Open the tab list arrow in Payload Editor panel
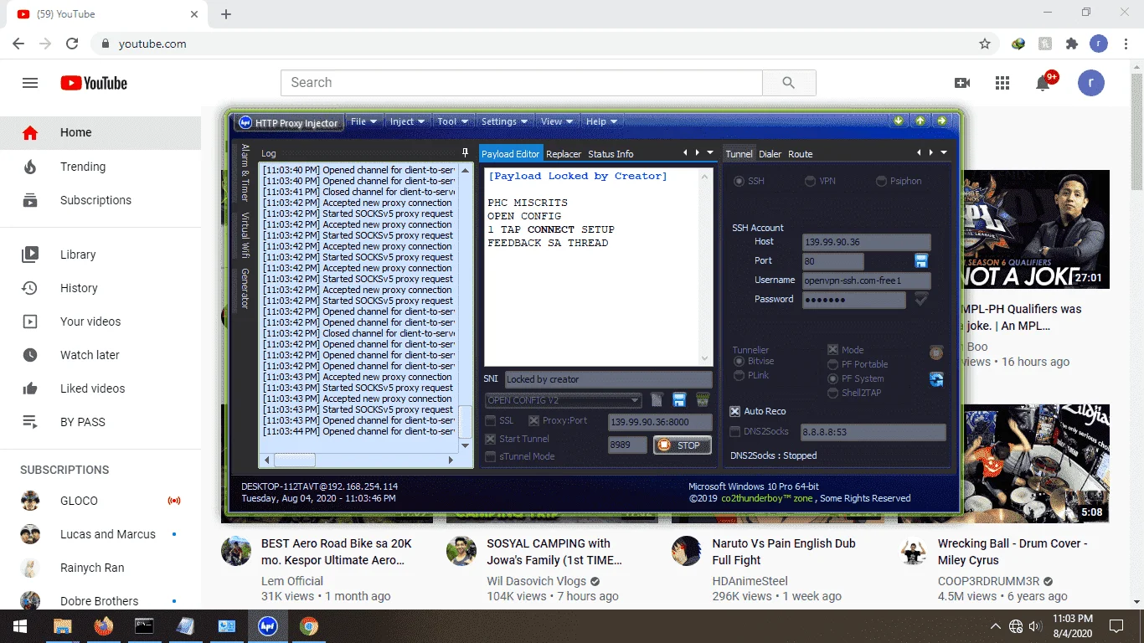The height and width of the screenshot is (643, 1144). 710,153
